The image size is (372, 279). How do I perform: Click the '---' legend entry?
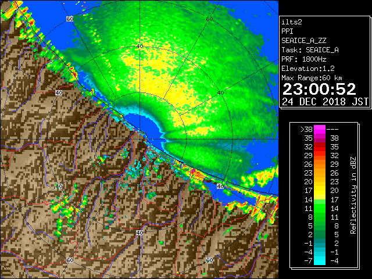332,130
